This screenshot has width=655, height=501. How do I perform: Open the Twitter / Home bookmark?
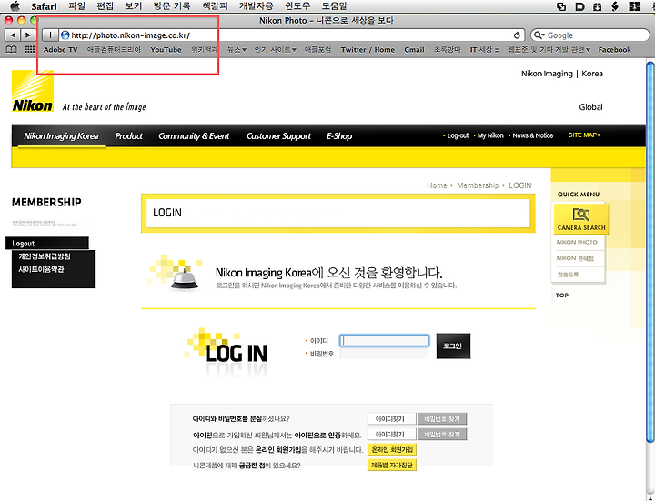click(368, 50)
